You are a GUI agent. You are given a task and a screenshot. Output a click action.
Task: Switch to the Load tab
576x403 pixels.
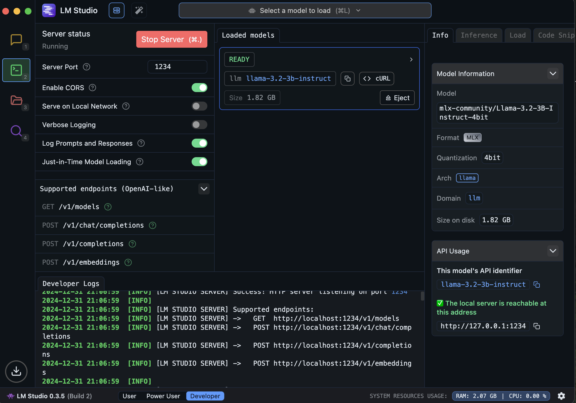point(518,35)
